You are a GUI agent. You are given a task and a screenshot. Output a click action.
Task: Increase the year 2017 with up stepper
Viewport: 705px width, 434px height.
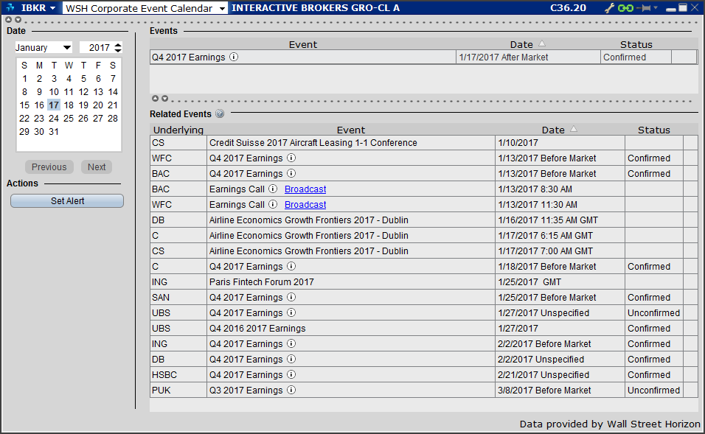point(118,44)
